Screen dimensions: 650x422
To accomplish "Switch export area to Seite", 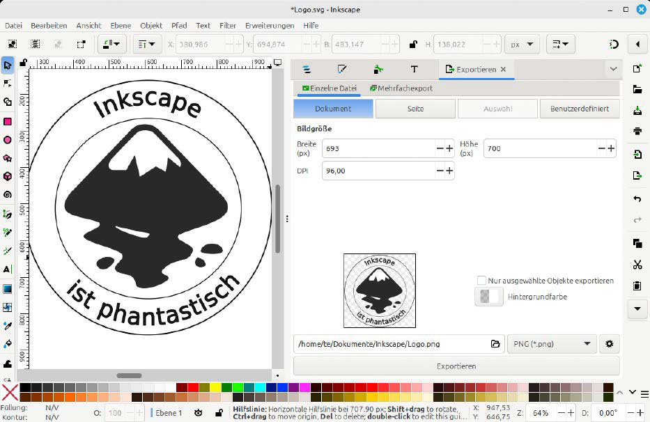I will [x=415, y=109].
